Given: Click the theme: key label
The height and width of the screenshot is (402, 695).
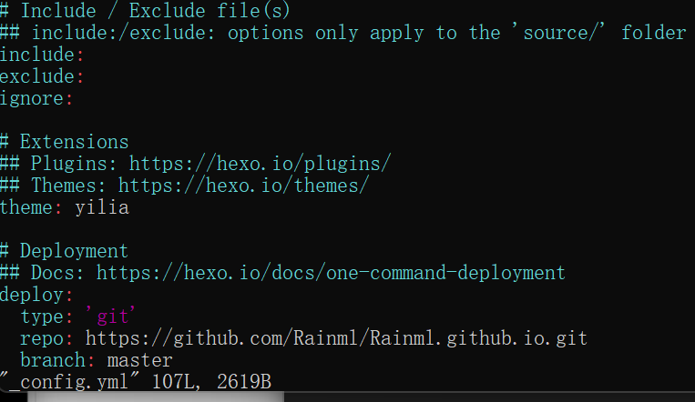Looking at the screenshot, I should click(x=31, y=207).
